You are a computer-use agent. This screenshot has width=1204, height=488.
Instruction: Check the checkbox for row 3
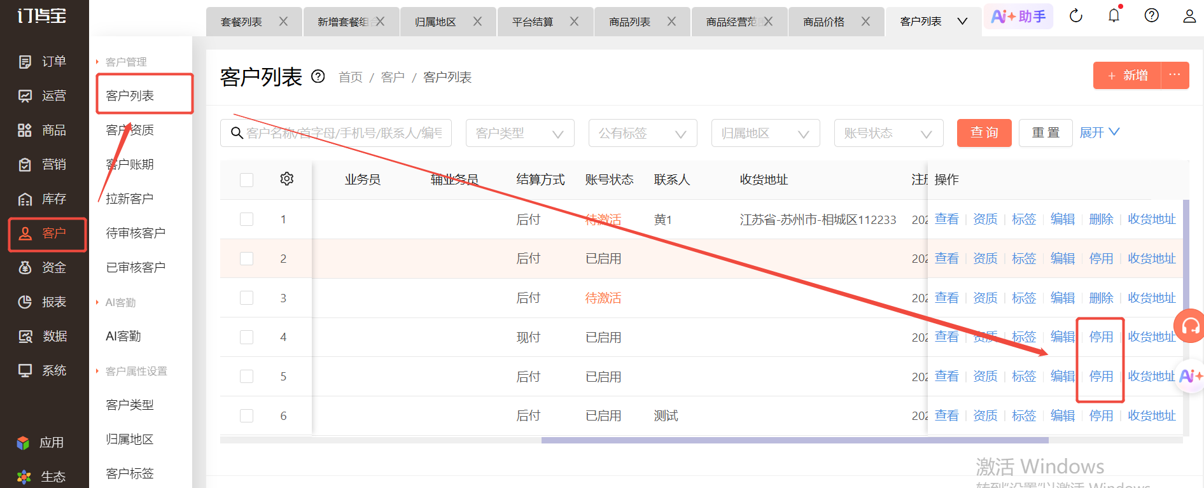247,298
